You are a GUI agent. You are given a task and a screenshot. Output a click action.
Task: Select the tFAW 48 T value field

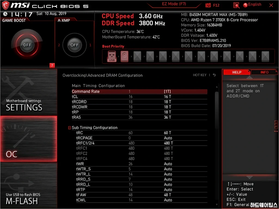(x=168, y=195)
